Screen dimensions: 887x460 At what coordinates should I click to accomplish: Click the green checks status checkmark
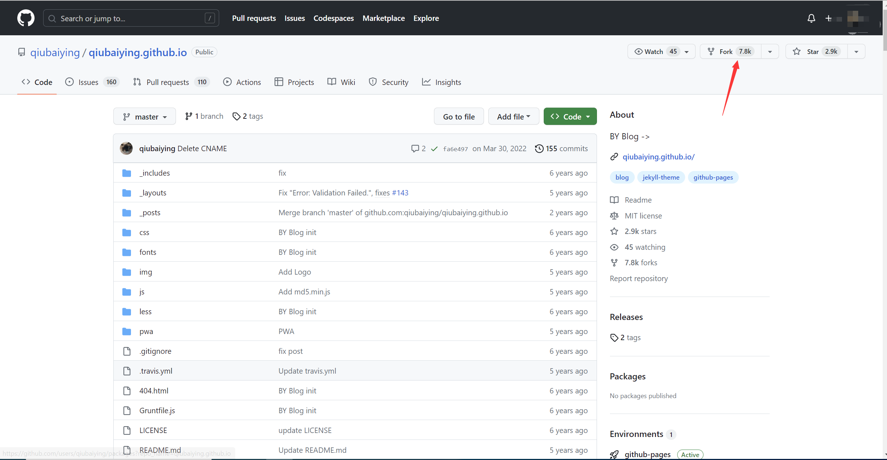tap(434, 149)
